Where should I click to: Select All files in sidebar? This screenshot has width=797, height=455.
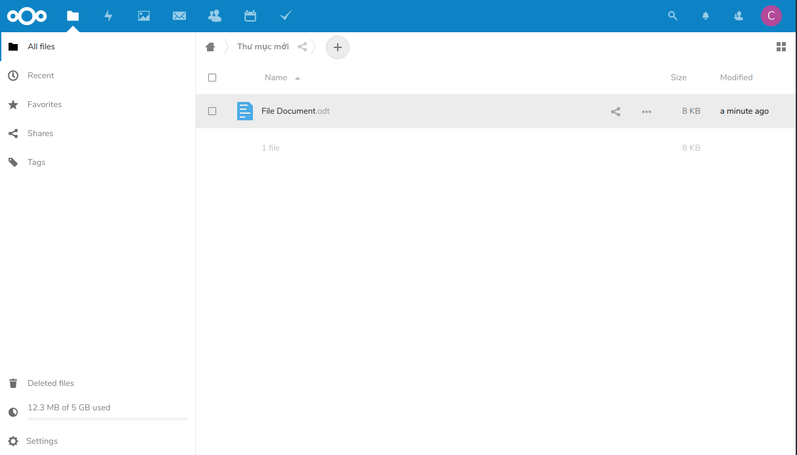98,47
